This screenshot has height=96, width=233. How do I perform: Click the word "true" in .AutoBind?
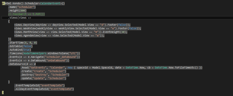click(27, 50)
